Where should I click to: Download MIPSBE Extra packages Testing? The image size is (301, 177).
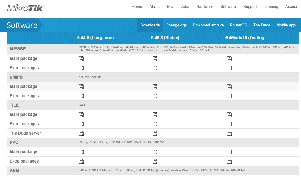tap(229, 68)
